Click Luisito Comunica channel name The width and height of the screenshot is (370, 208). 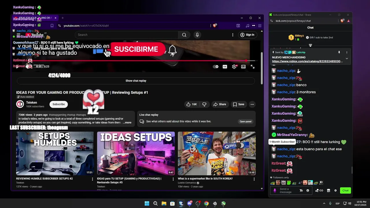(x=187, y=183)
